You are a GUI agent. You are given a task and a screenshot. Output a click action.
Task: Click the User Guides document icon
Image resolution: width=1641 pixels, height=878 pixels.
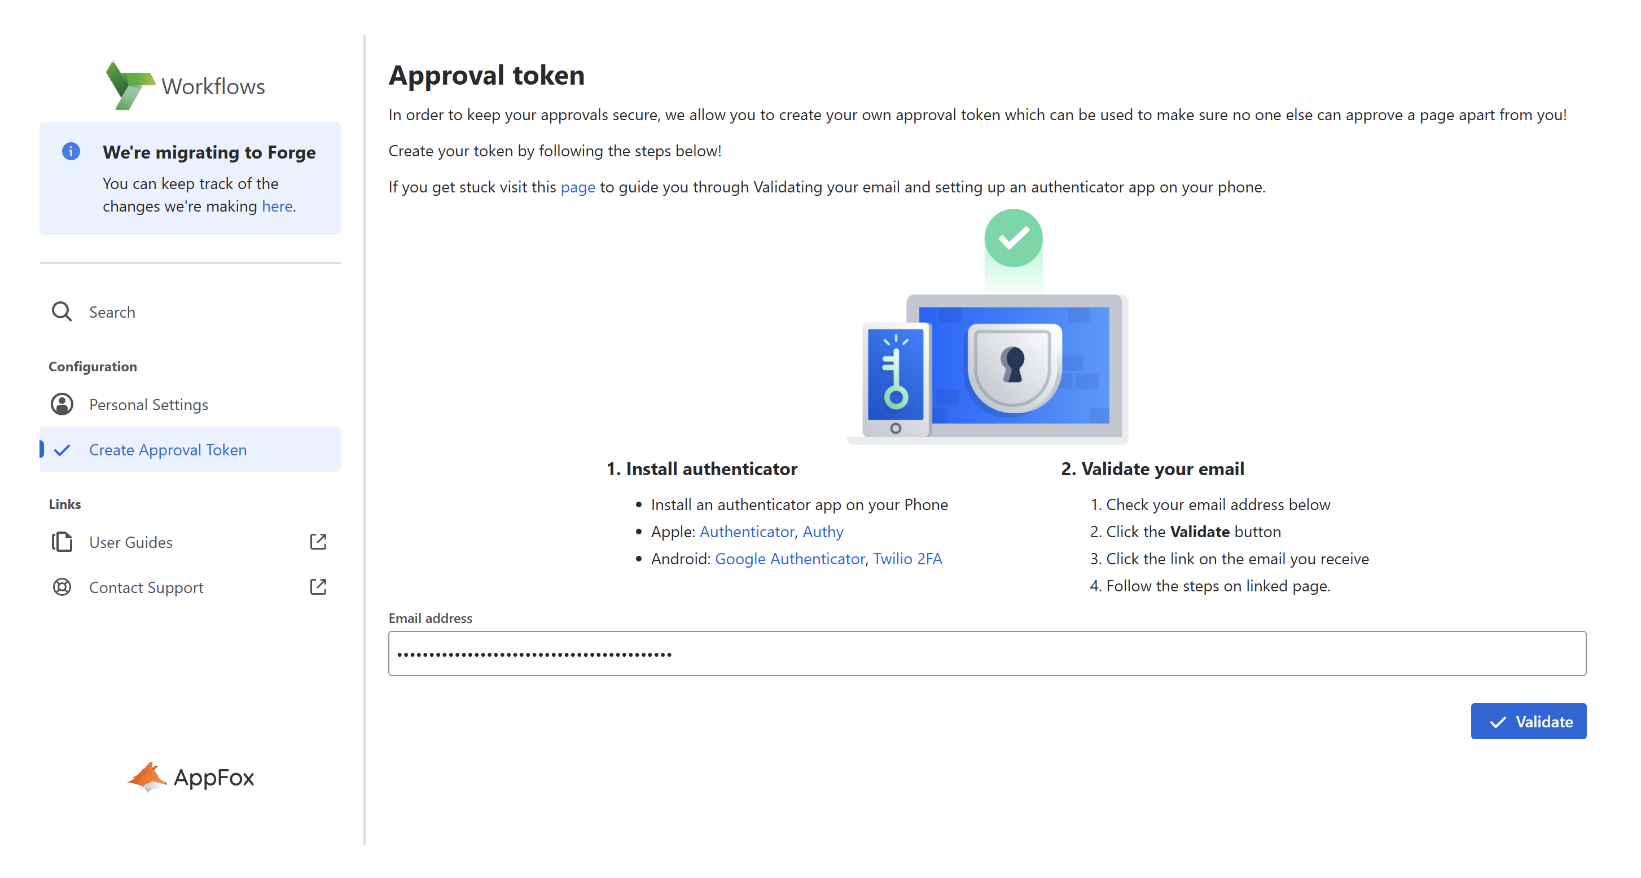click(x=62, y=542)
